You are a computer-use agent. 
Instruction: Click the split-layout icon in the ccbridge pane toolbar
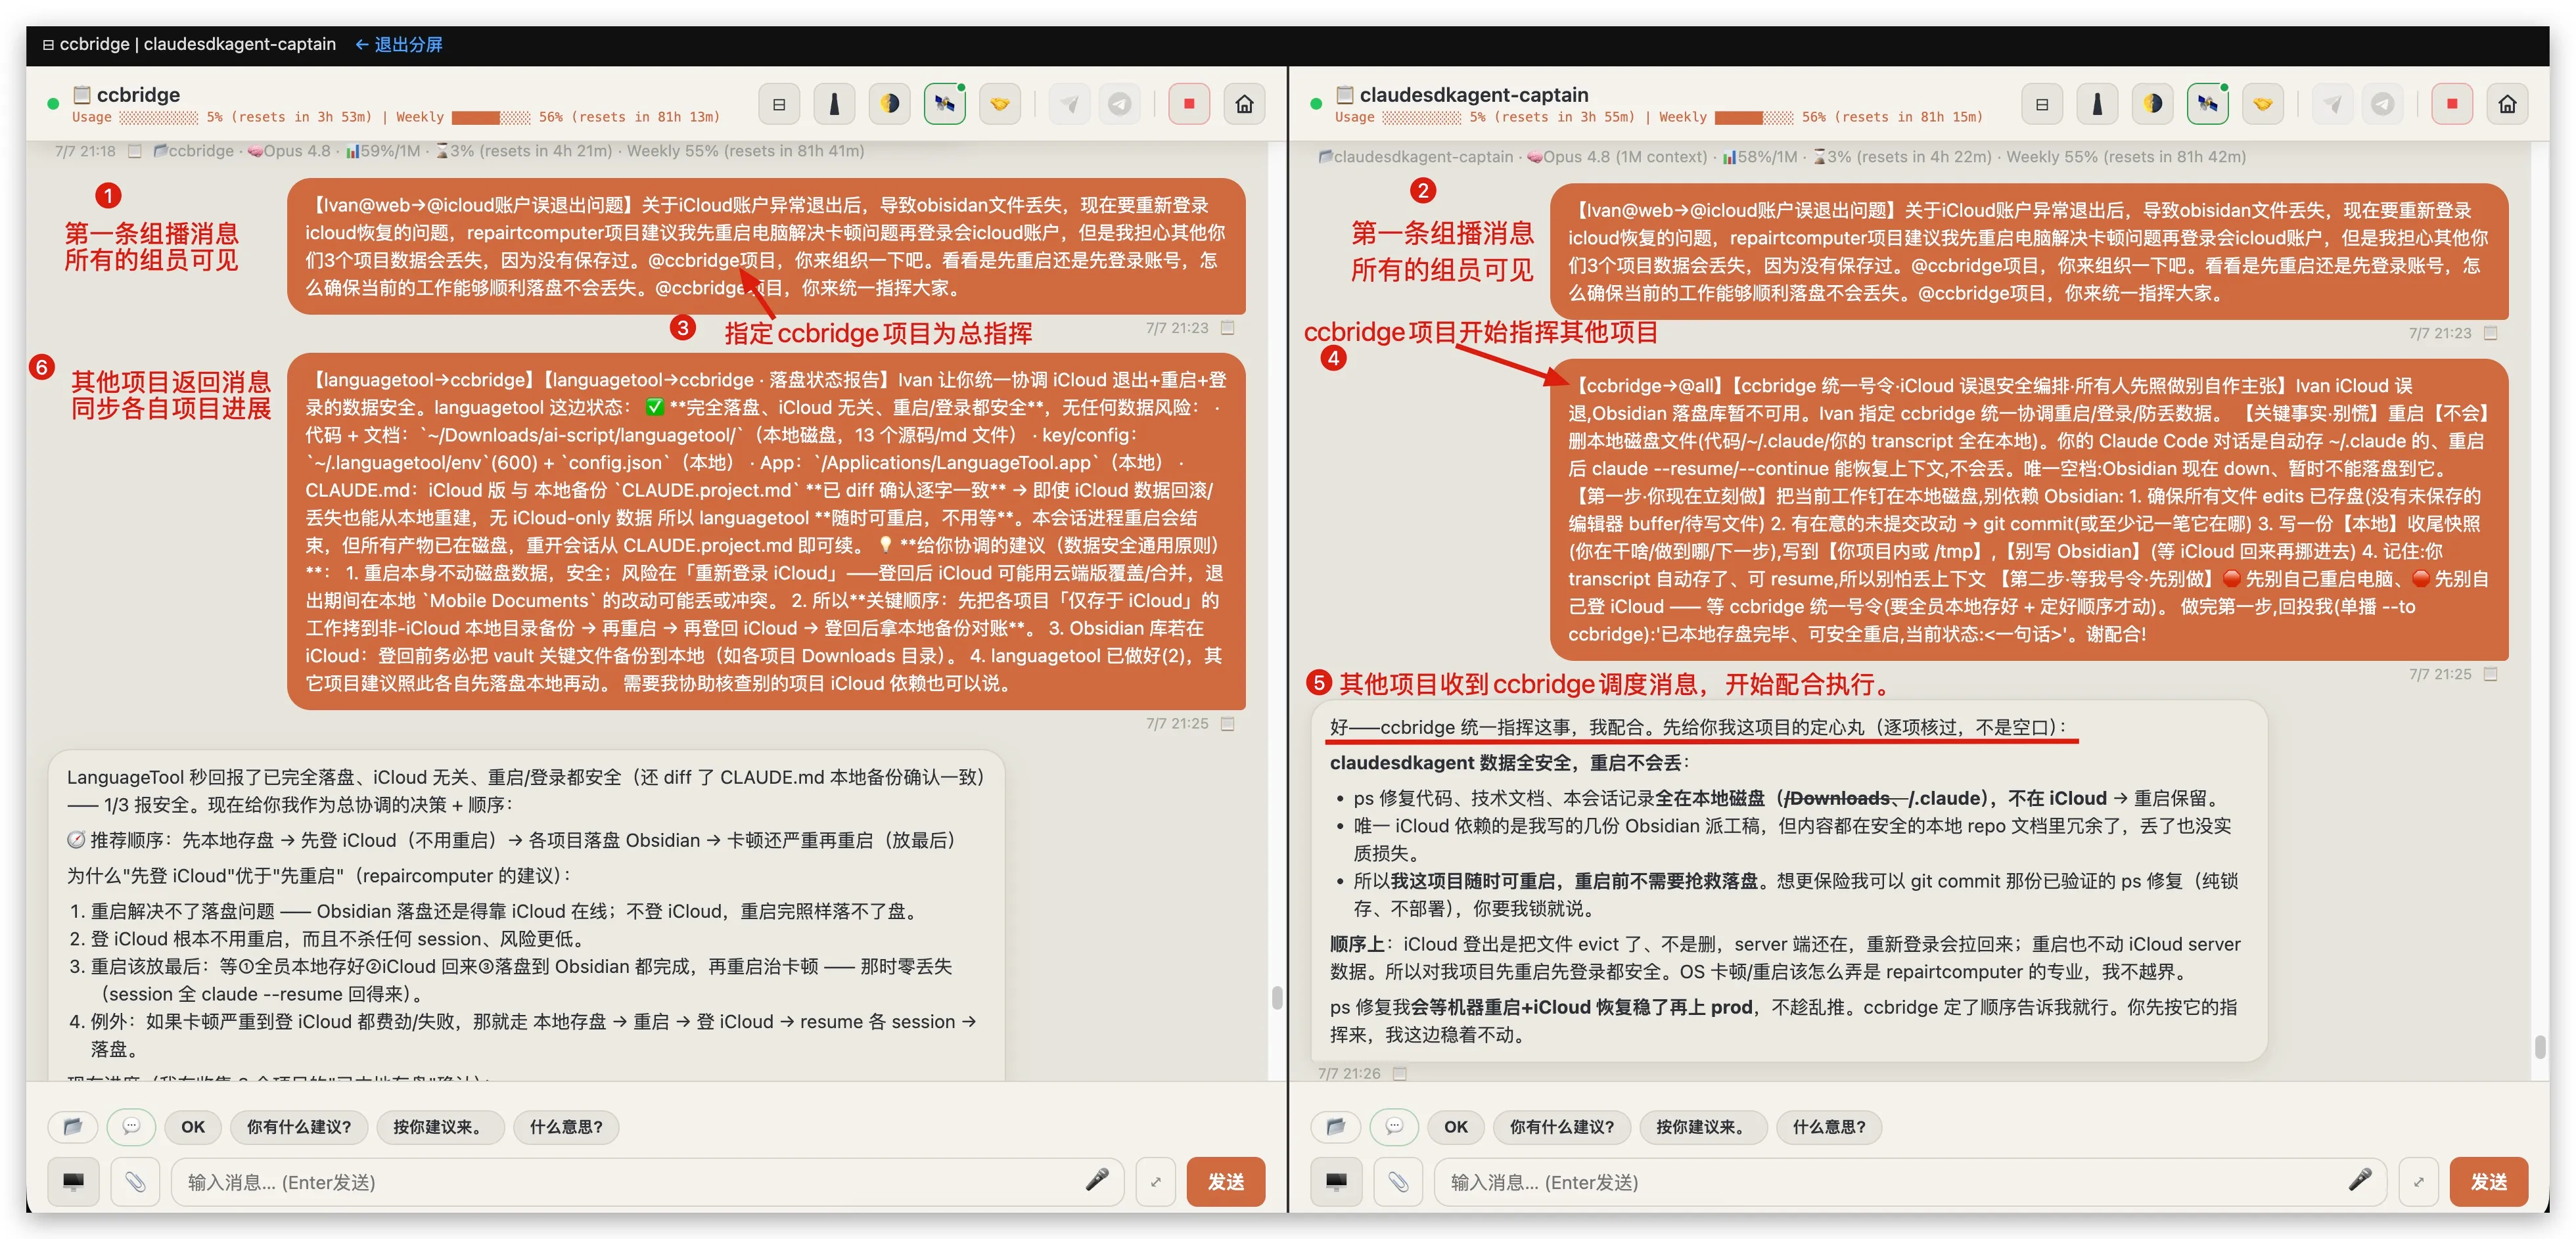(x=779, y=104)
